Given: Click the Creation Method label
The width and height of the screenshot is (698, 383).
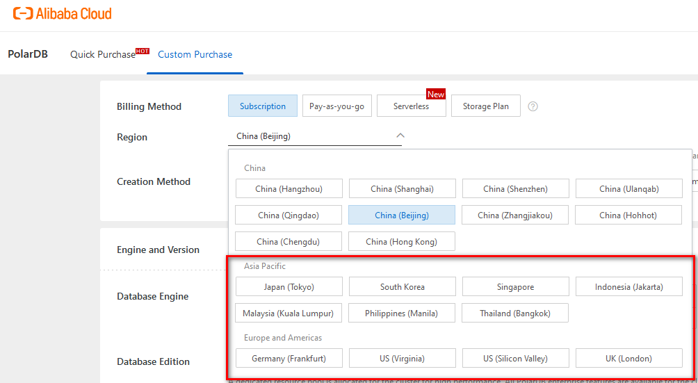Looking at the screenshot, I should tap(154, 181).
